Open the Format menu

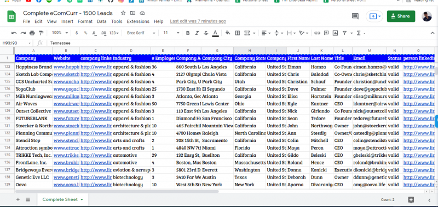click(85, 21)
